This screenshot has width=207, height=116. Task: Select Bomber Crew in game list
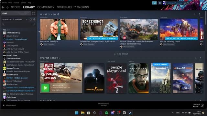12,84
